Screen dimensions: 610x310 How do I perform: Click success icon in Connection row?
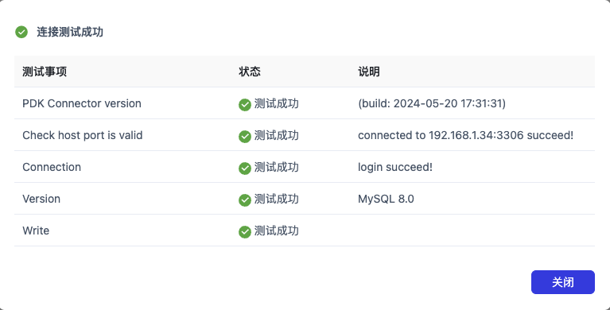[245, 169]
